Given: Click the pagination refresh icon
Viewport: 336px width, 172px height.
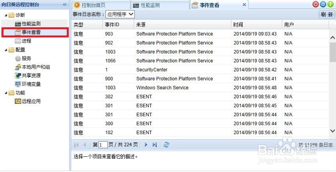Looking at the screenshot, I should [166, 145].
